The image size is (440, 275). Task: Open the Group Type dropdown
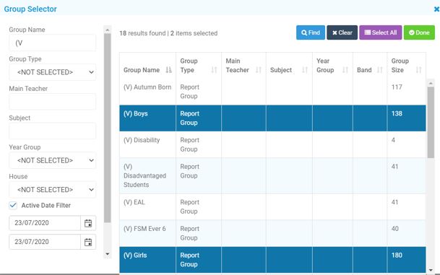53,72
